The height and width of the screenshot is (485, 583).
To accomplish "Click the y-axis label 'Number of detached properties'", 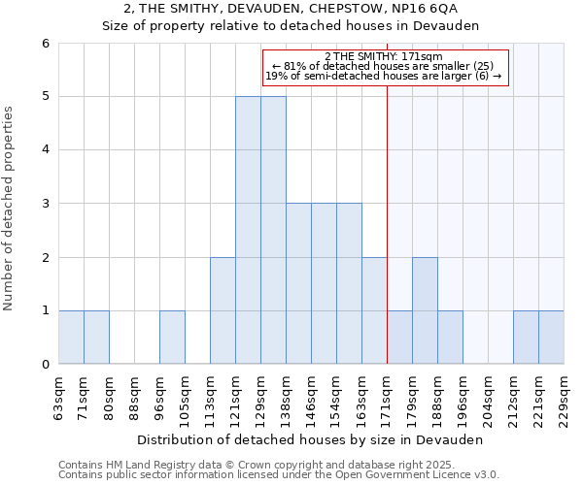I will click(x=8, y=209).
